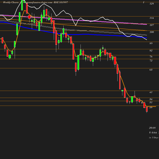This screenshot has height=159, width=159.
Task: Click the 114 price axis label
Action: pyautogui.click(x=152, y=18)
